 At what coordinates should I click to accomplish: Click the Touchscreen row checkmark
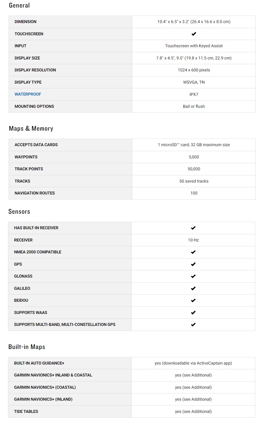point(194,34)
